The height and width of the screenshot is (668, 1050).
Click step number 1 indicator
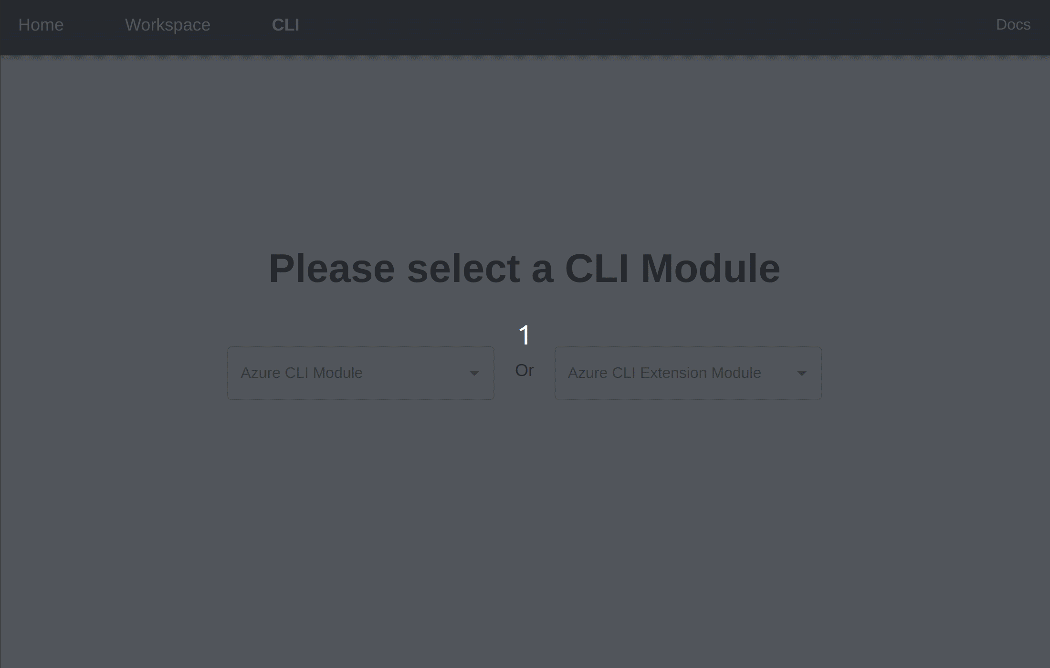[524, 334]
